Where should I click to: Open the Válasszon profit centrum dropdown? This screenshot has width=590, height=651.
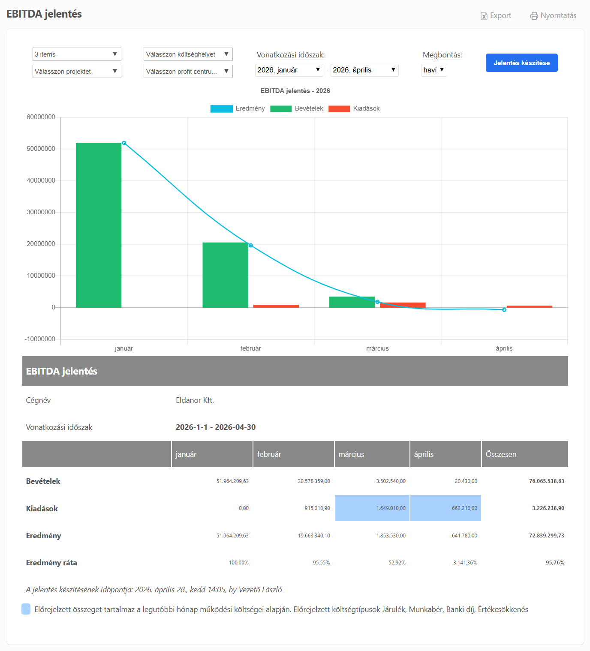tap(188, 72)
